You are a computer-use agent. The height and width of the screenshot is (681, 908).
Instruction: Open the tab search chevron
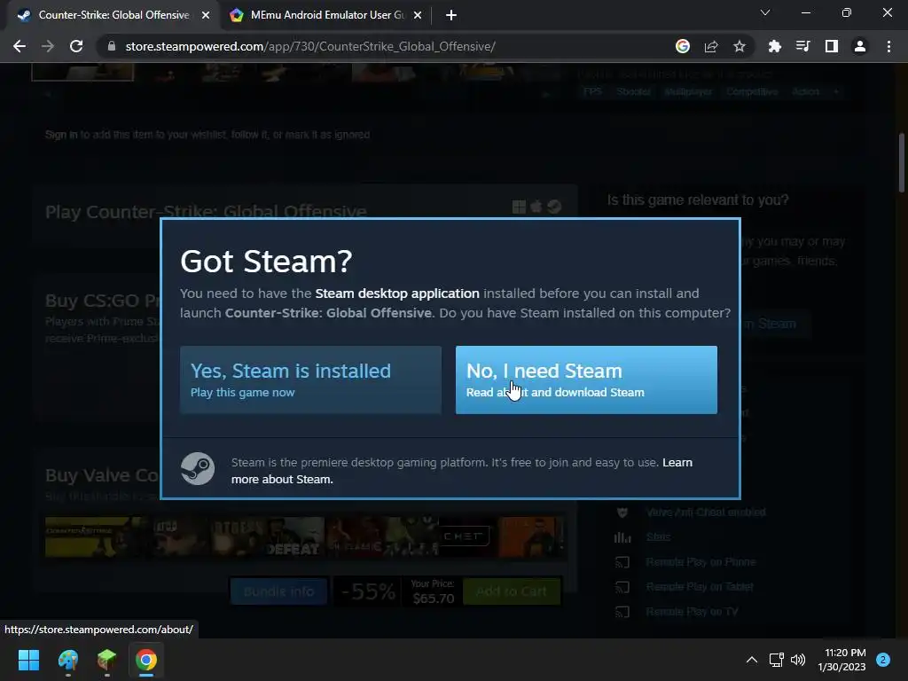click(x=765, y=12)
